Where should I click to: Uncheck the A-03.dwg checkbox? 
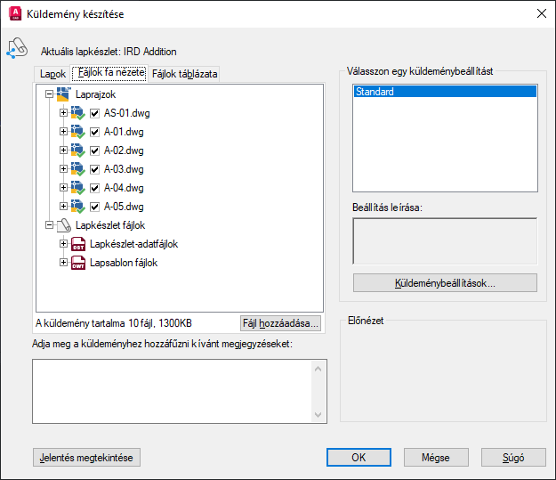tap(94, 169)
